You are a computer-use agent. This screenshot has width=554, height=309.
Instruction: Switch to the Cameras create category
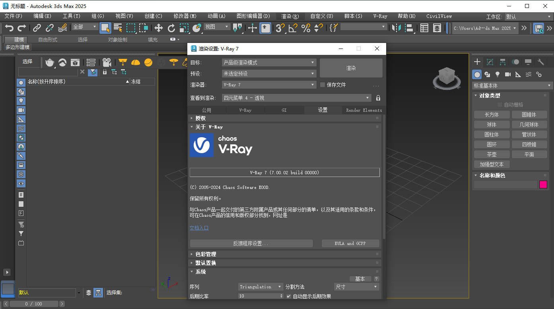coord(508,74)
